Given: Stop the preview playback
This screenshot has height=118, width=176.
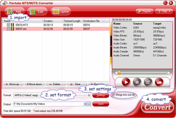Looking at the screenshot, I should pyautogui.click(x=137, y=82).
